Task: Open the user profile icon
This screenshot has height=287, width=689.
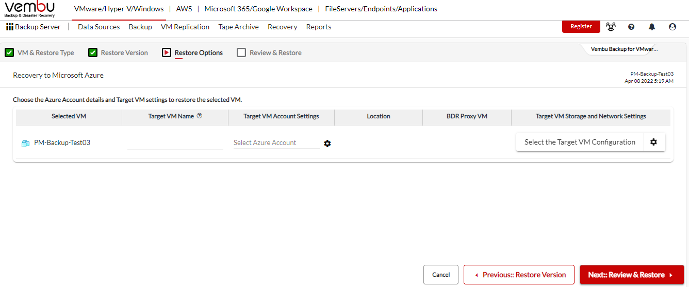Action: coord(672,27)
